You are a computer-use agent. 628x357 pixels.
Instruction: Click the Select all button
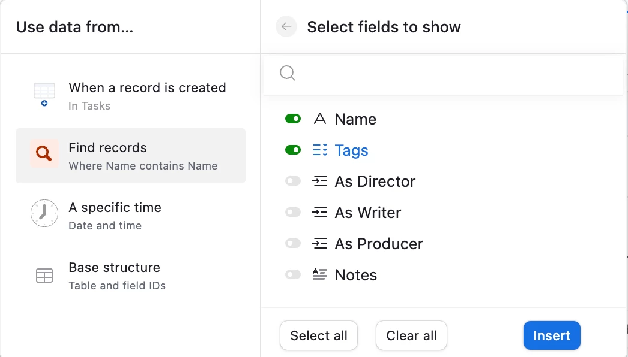click(x=318, y=335)
